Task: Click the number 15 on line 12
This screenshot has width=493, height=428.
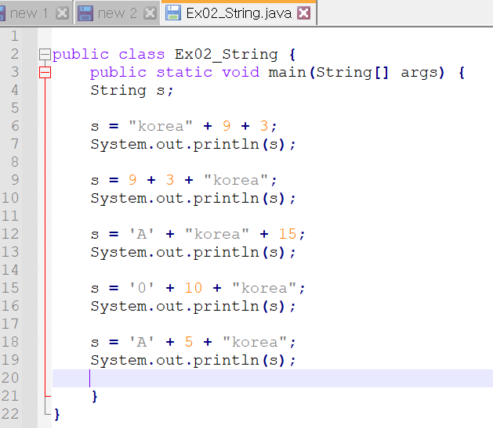Action: click(x=288, y=234)
